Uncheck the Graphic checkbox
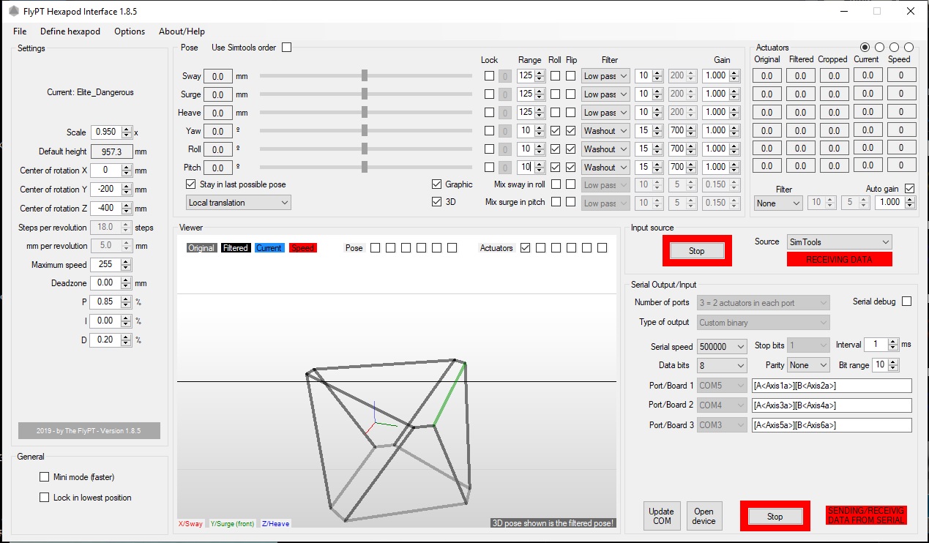The image size is (929, 543). pos(437,184)
